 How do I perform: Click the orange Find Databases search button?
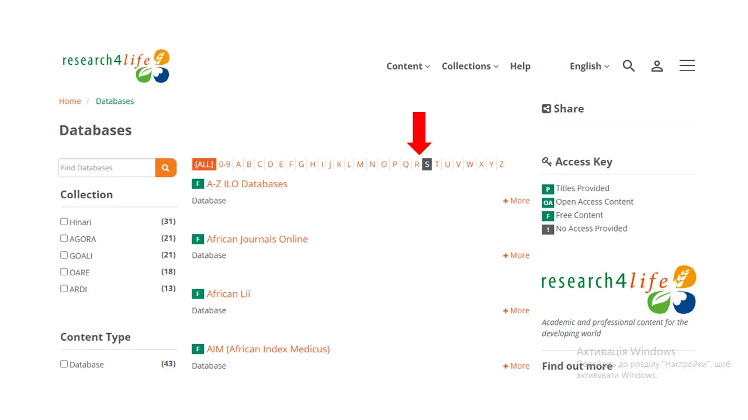tap(165, 167)
